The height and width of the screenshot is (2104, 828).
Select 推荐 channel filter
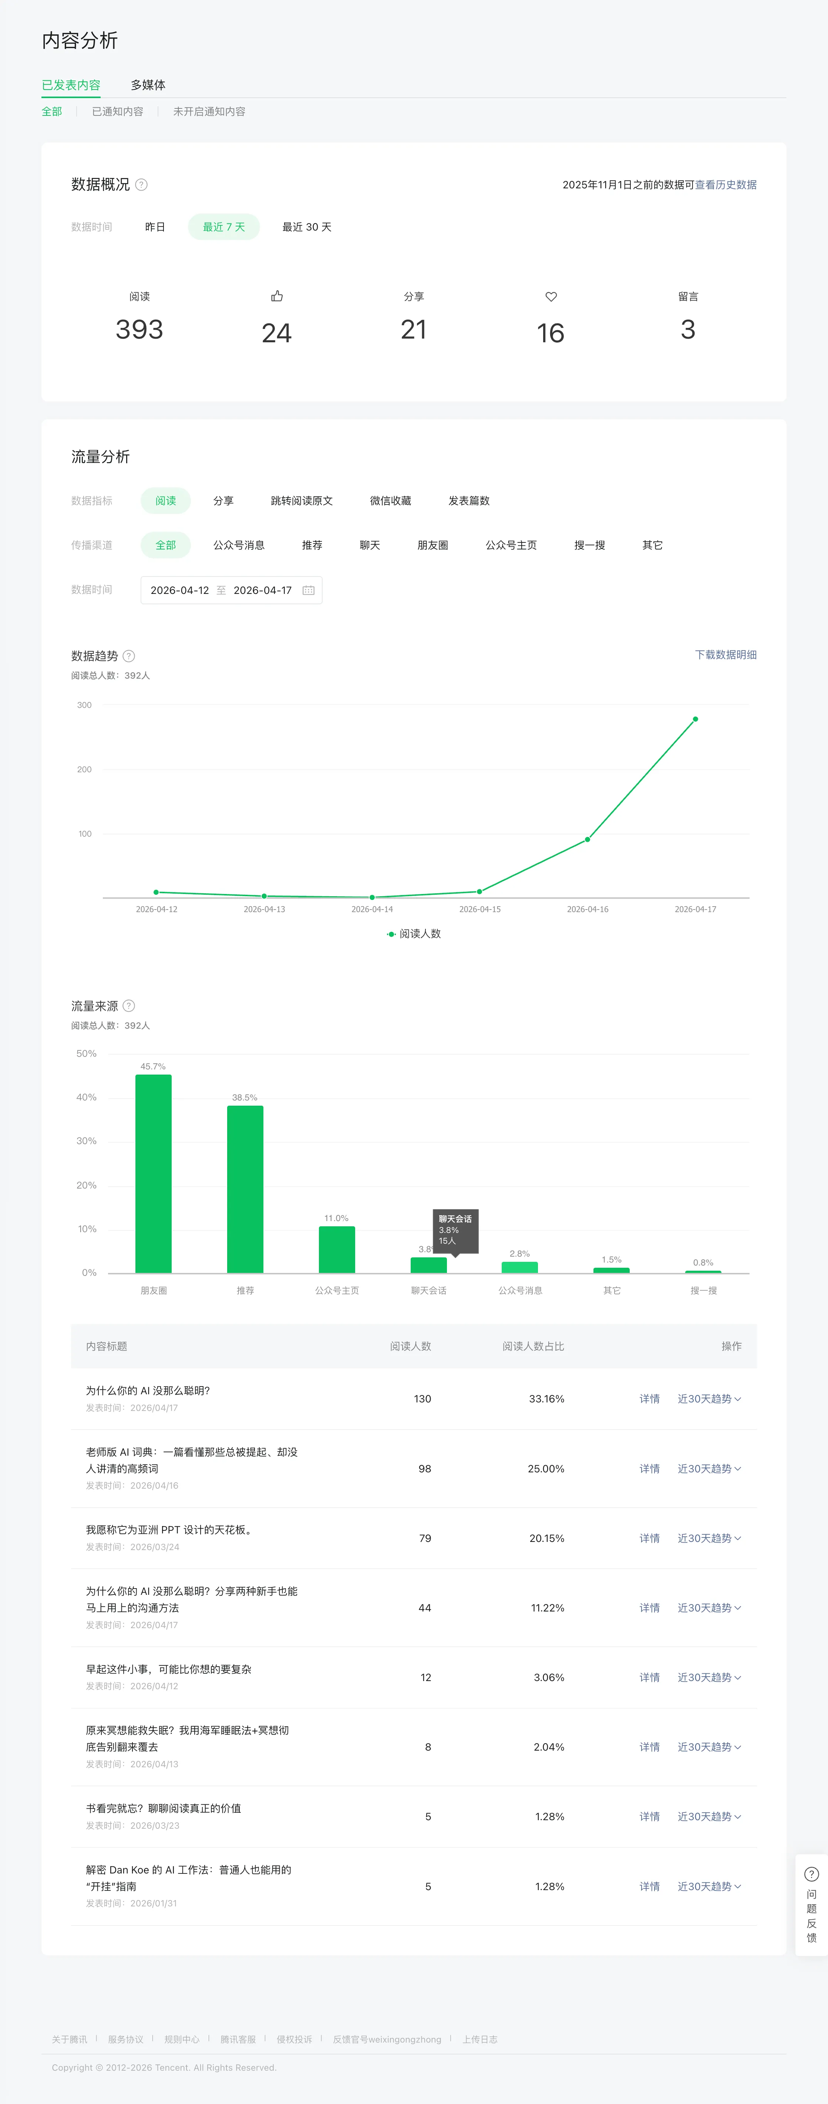[312, 545]
